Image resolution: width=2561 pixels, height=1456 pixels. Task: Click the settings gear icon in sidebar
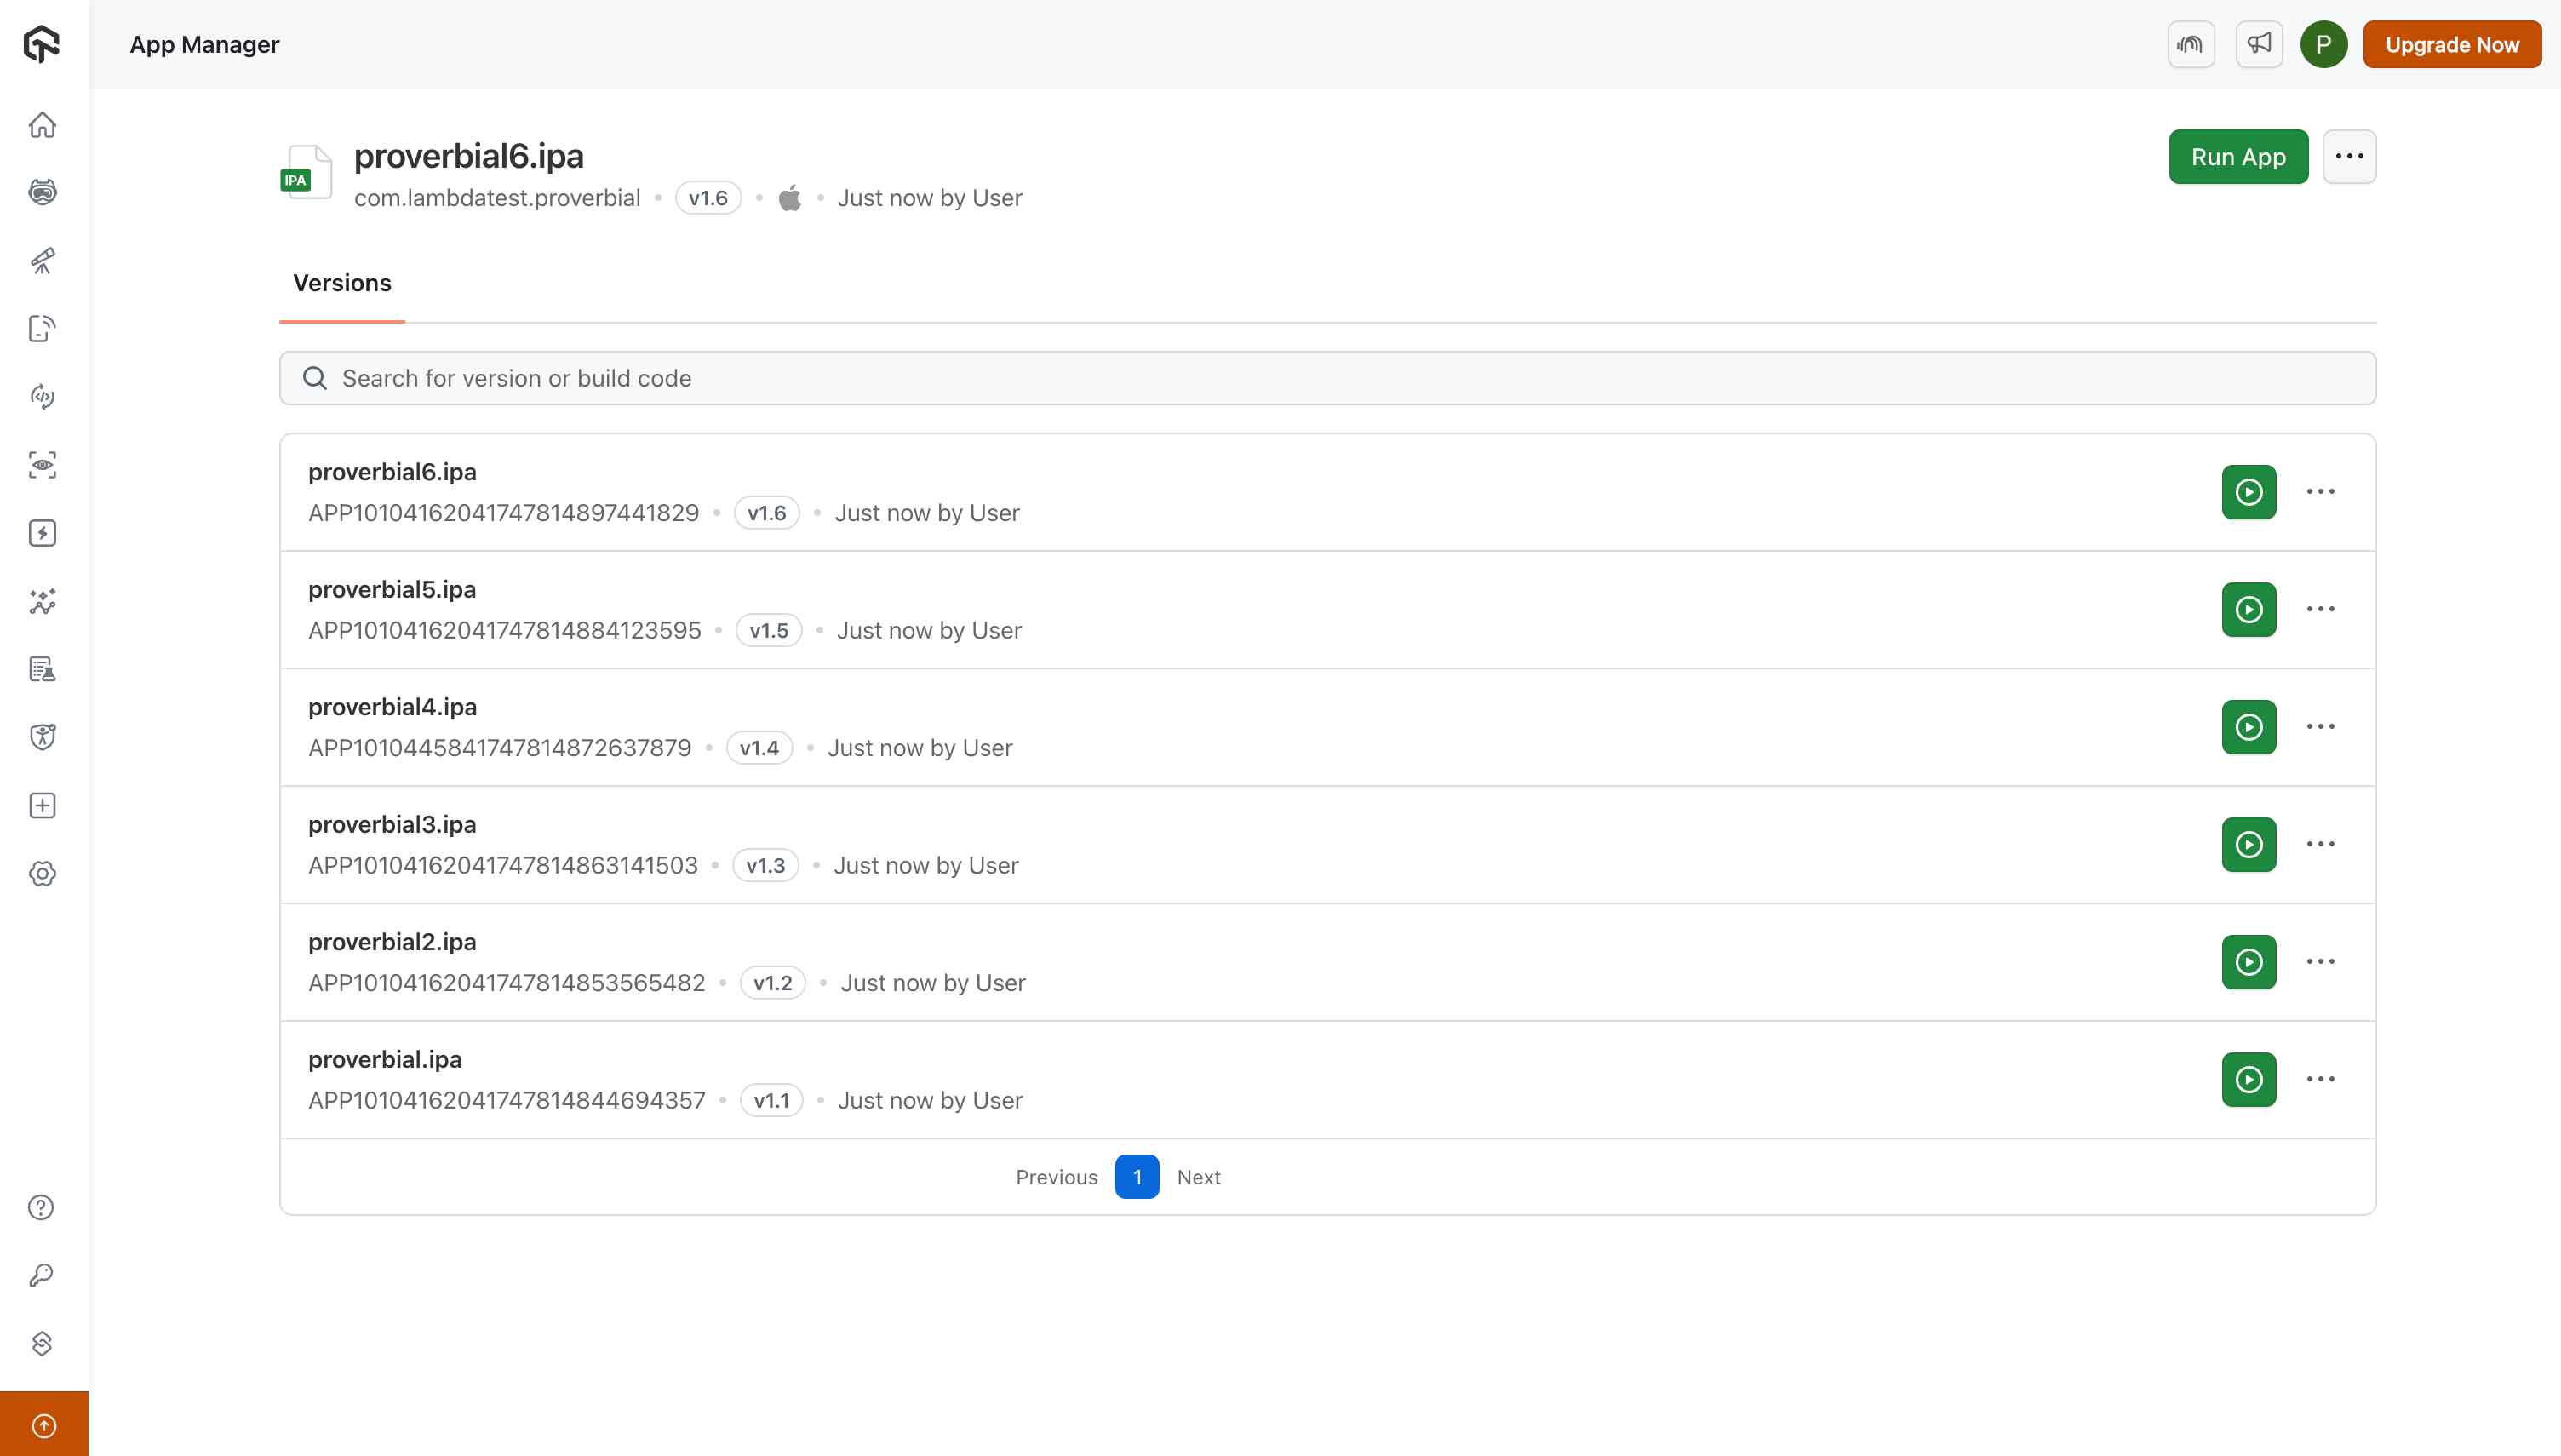point(42,874)
